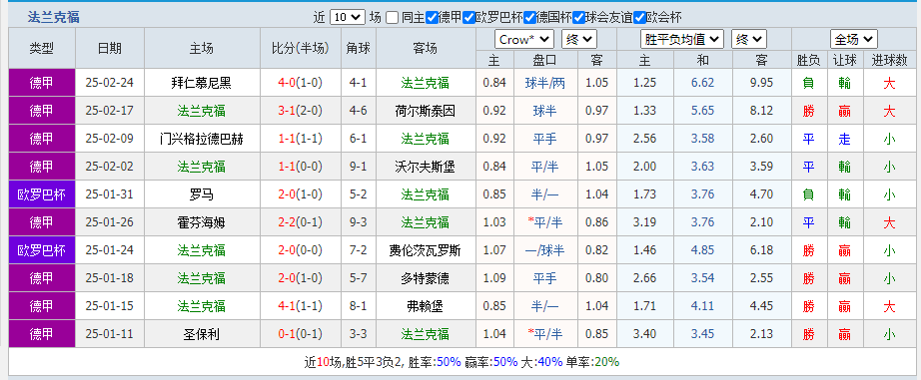This screenshot has width=921, height=380.
Task: Click the draw odds 4.85 in the 费伦茨瓦罗斯 row
Action: [x=703, y=250]
